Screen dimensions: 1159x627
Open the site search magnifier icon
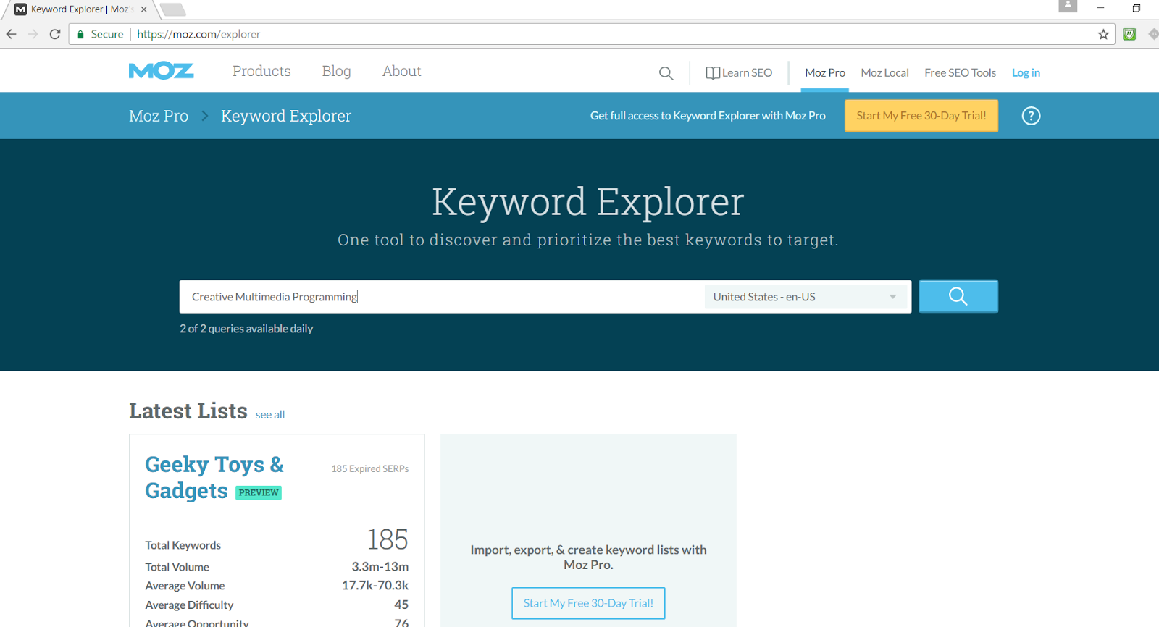(666, 73)
